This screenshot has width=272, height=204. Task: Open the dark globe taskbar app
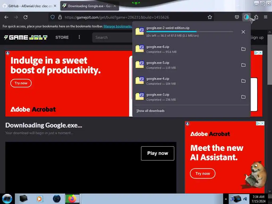coord(57,199)
